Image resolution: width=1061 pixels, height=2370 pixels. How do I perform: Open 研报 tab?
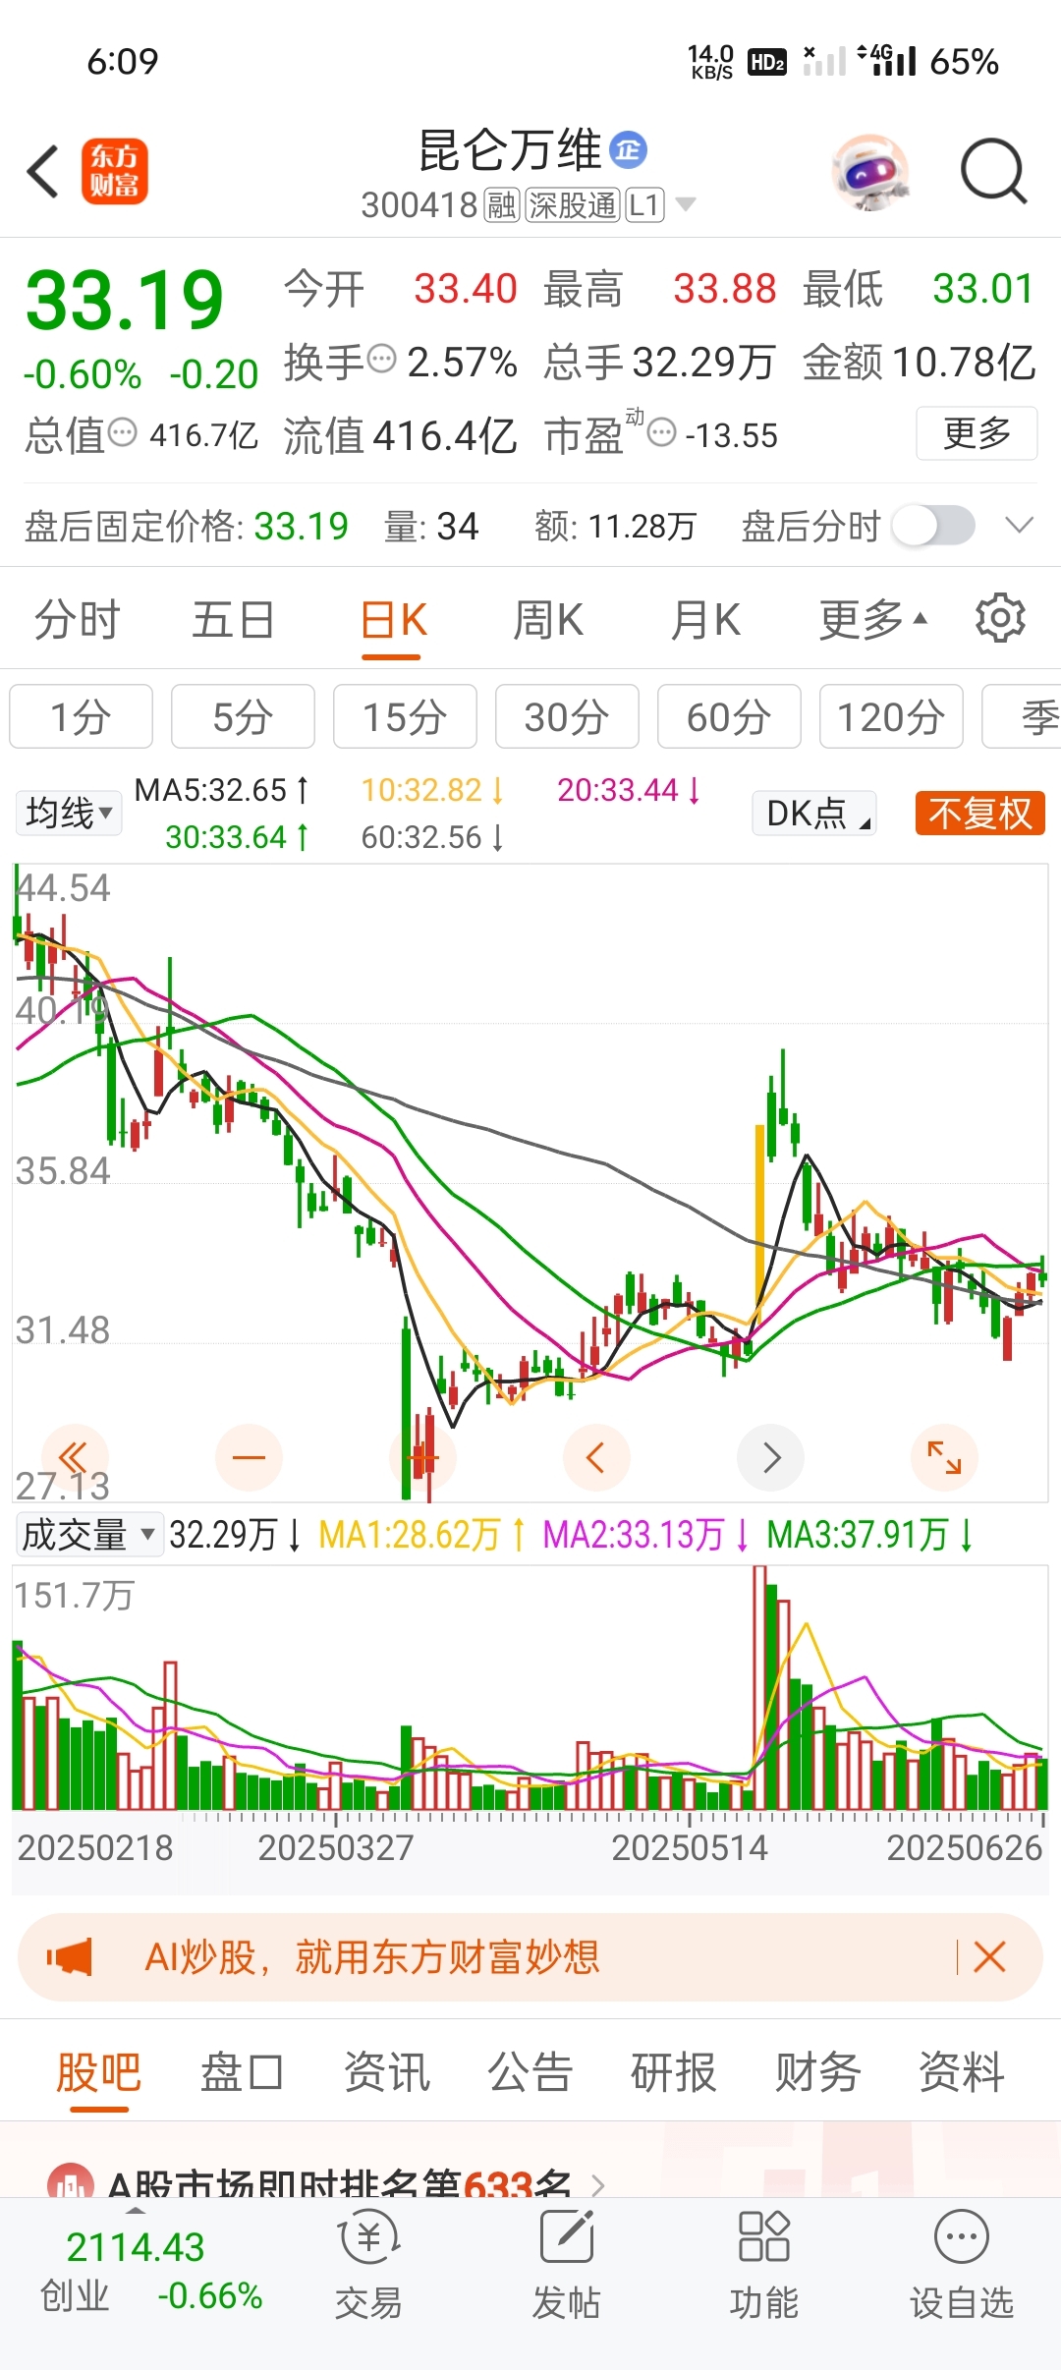673,2072
